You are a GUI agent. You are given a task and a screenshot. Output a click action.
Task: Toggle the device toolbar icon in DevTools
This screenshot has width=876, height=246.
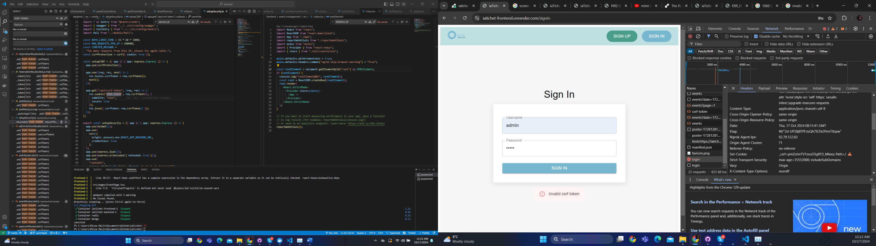[x=699, y=29]
